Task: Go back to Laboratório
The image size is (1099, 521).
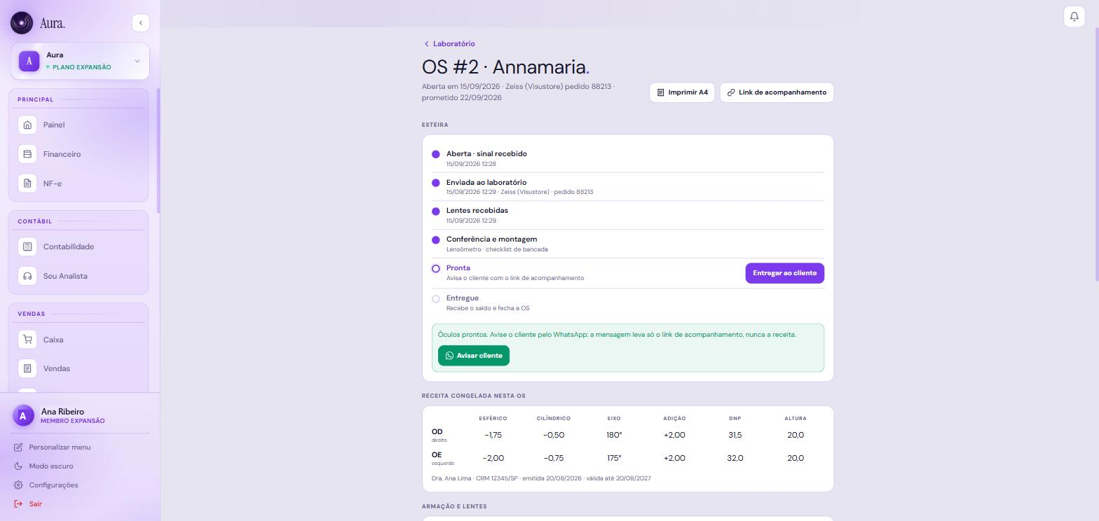Action: coord(449,43)
